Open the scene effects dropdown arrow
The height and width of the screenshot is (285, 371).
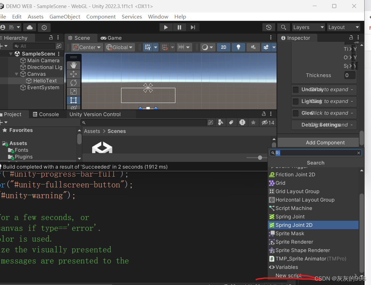pyautogui.click(x=274, y=47)
